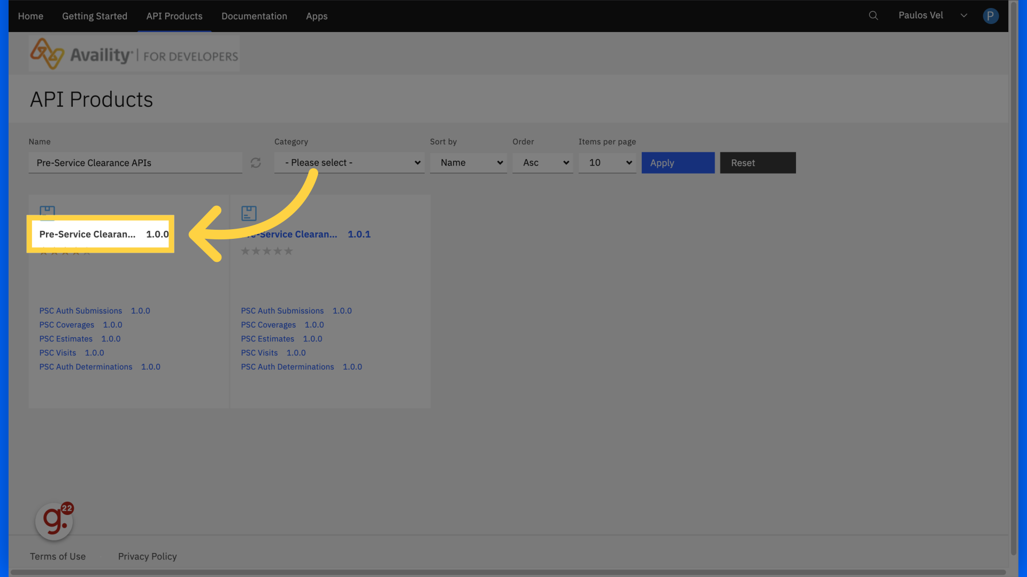
Task: Open PSC Coverages in 1.0.0 product card
Action: pos(81,325)
